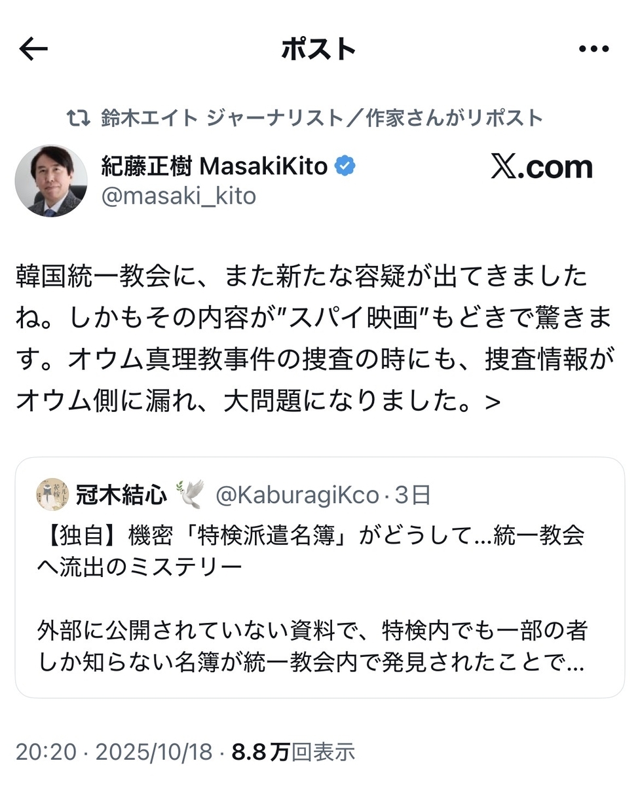
Task: Open the @masaki_kito handle
Action: 178,195
